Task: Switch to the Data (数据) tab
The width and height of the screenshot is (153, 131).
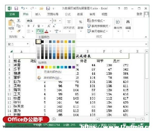Action: pos(80,14)
